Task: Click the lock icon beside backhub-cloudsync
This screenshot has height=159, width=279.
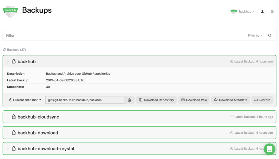Action: 14,117
